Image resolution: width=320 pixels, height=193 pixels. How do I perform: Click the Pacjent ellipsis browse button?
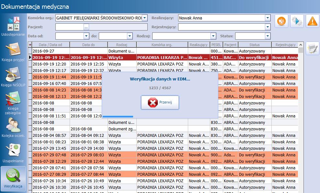click(x=86, y=27)
